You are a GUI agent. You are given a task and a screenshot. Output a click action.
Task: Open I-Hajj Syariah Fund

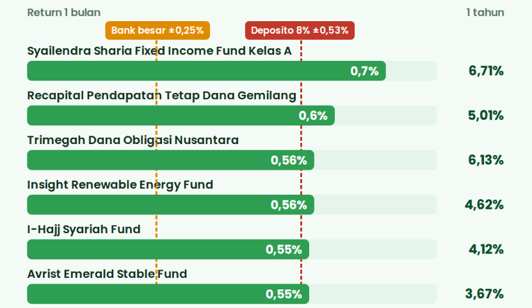84,229
